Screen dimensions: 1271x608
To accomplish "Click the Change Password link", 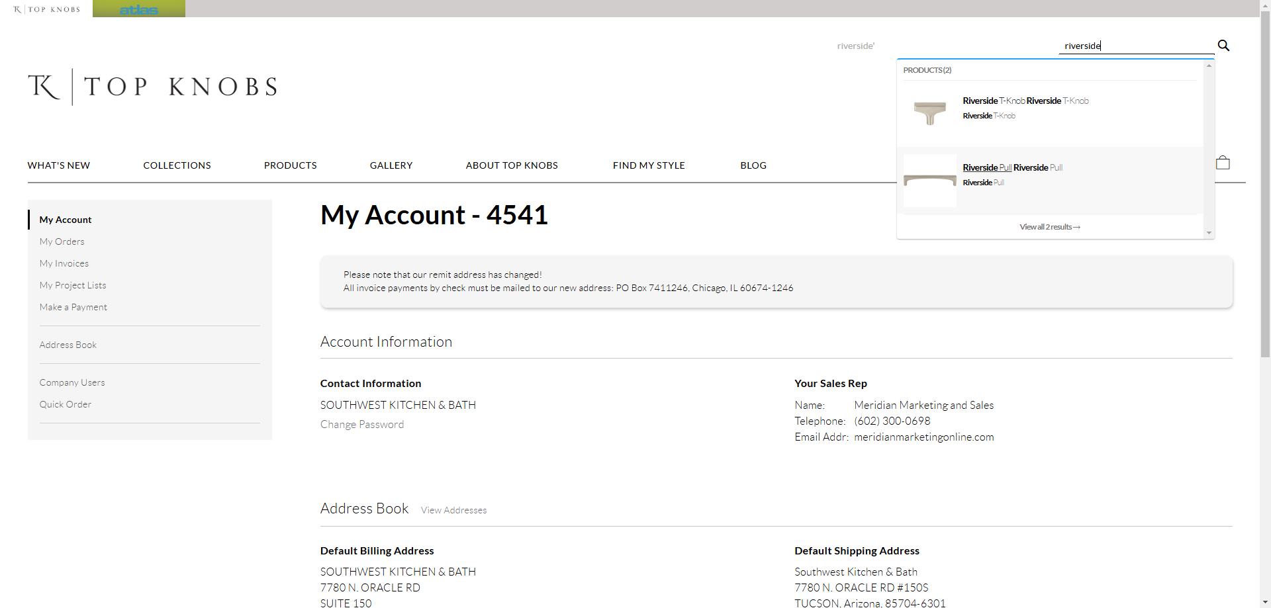I will click(x=362, y=424).
